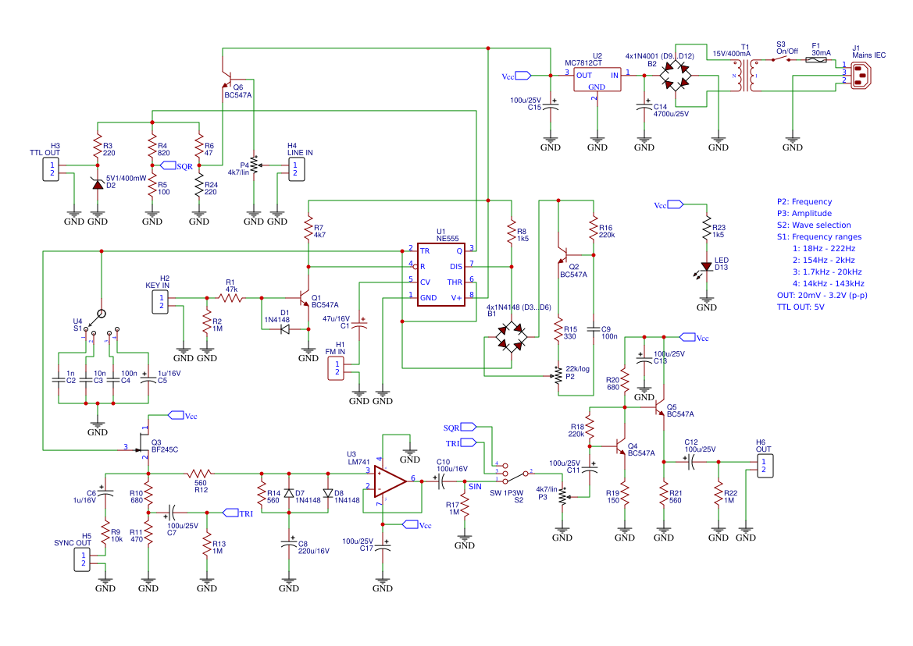Select the 30mA fuse F1

click(x=815, y=59)
